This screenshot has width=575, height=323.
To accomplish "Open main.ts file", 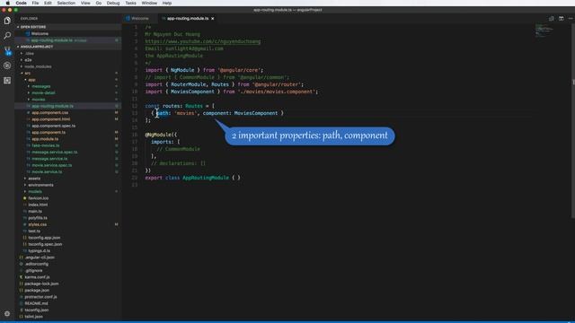I will (35, 212).
